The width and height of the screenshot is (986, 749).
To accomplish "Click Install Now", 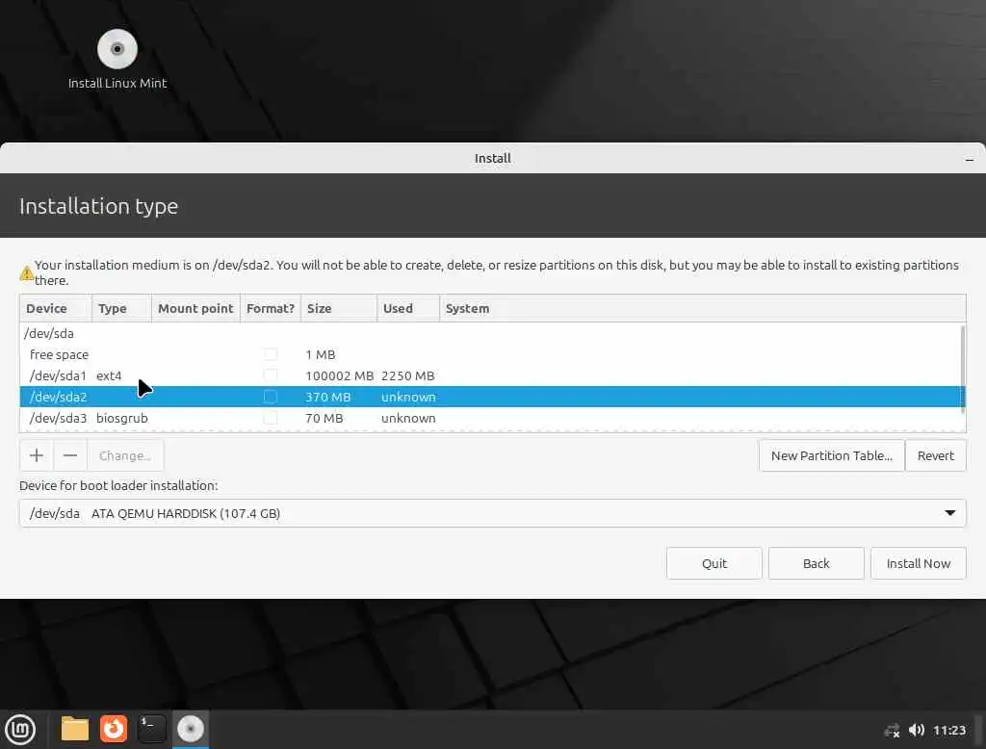I will tap(918, 563).
